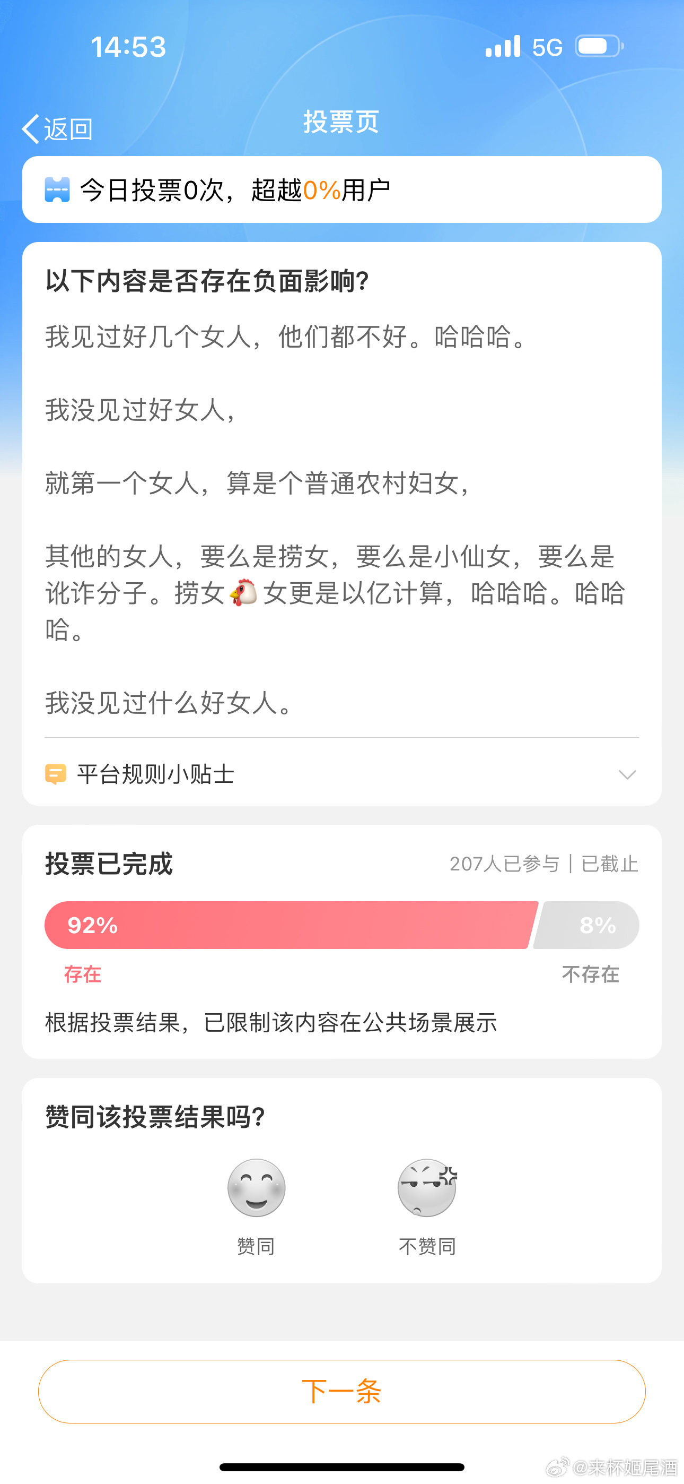Open the 平台规则小贴士 section
The width and height of the screenshot is (684, 1484).
(x=155, y=774)
